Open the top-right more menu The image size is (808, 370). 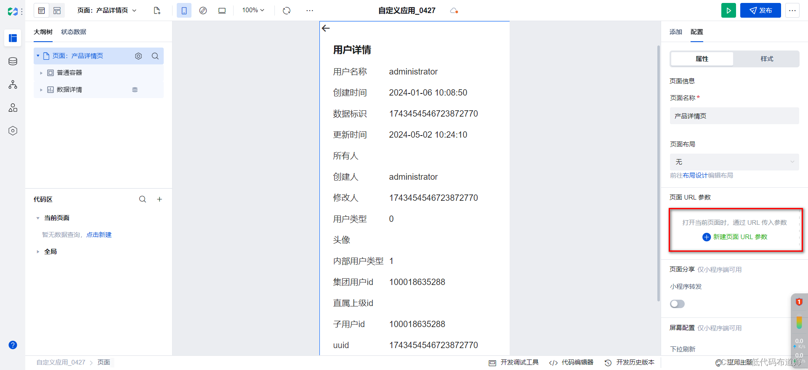tap(792, 11)
